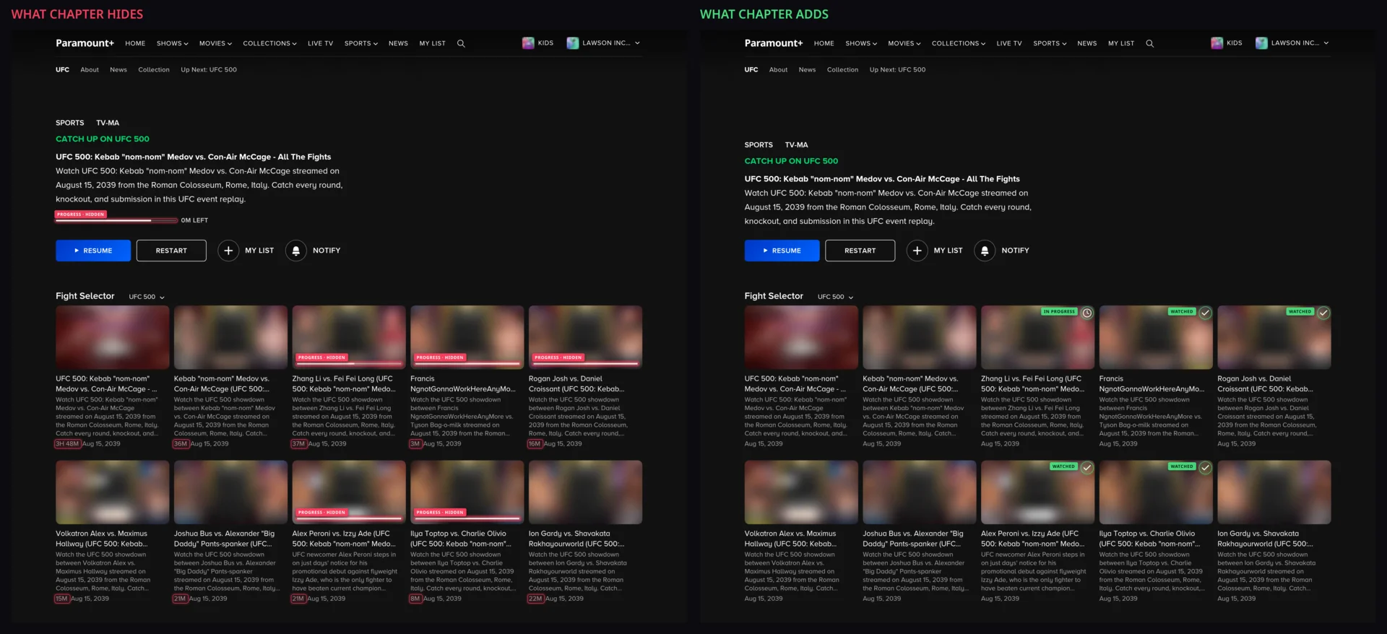Click Paramount+ logo in 'Chapter Adds' panel

click(774, 43)
